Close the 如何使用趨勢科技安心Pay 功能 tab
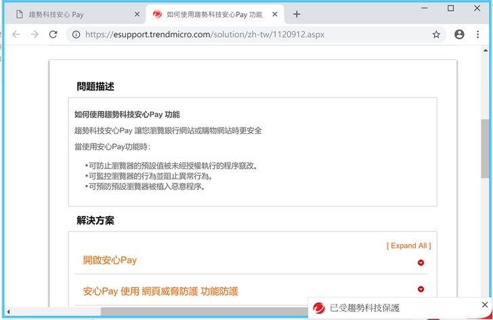This screenshot has height=320, width=493. [275, 14]
